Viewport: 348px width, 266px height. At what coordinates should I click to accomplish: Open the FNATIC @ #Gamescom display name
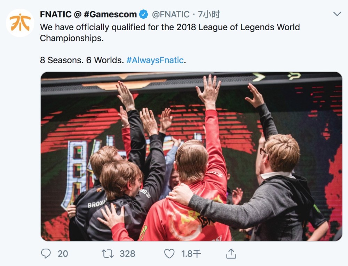88,15
